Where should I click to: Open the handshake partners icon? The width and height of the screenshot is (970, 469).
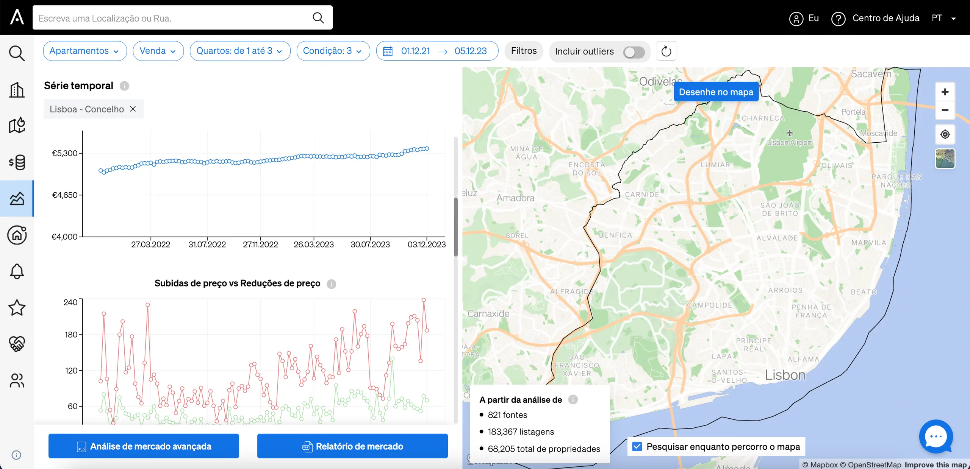click(x=17, y=344)
